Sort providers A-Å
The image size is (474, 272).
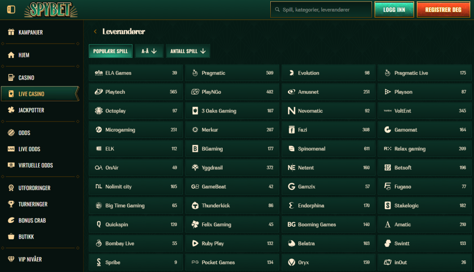[149, 51]
